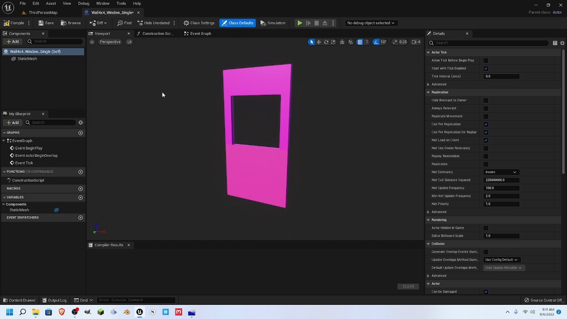
Task: Toggle the coordinate system world/local icon
Action: 342,42
